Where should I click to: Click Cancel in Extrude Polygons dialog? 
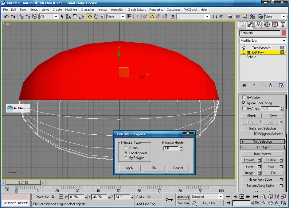(178, 168)
